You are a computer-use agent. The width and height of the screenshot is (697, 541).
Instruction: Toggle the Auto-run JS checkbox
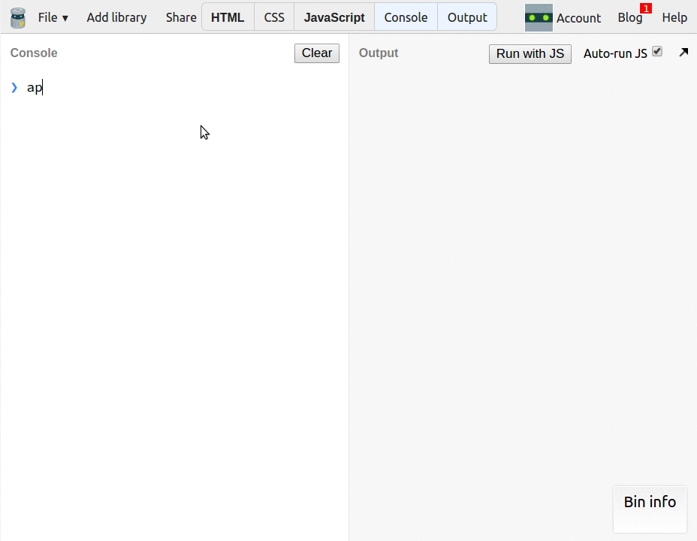[x=657, y=52]
